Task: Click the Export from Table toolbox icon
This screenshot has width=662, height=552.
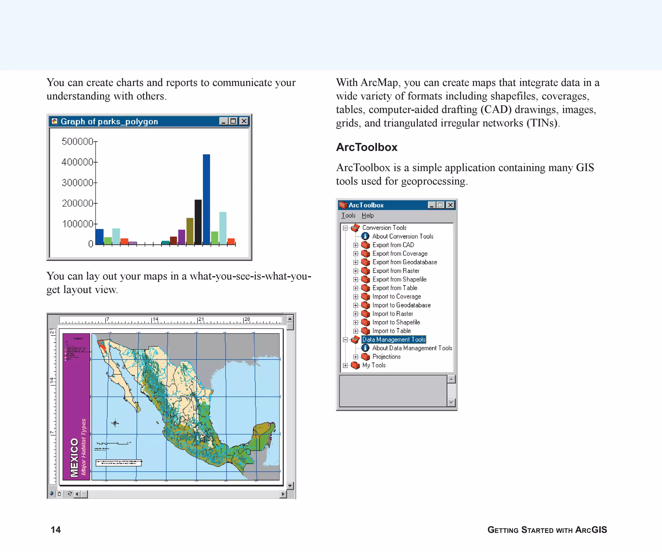Action: tap(366, 288)
